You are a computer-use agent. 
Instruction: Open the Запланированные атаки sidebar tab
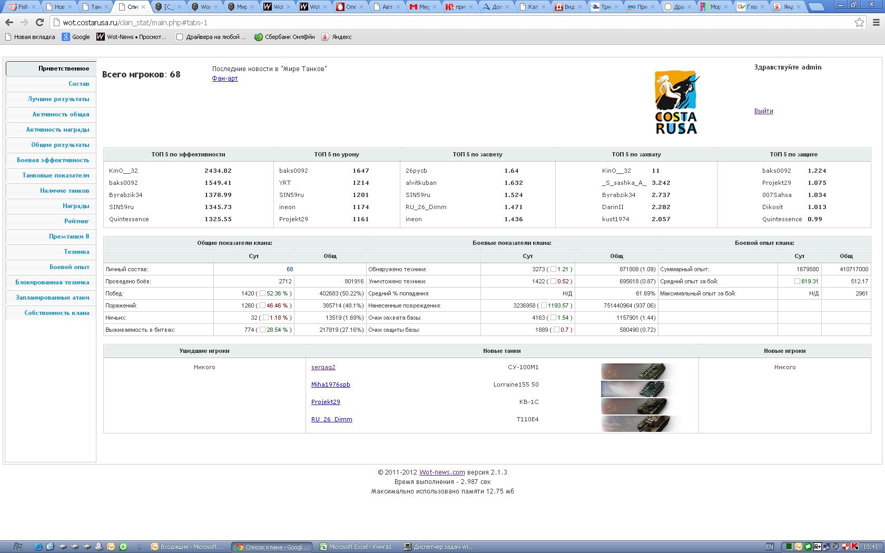click(x=52, y=298)
